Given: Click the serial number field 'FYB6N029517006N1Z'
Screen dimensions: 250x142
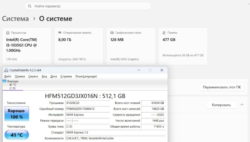Looking at the screenshot, I should [x=87, y=109].
